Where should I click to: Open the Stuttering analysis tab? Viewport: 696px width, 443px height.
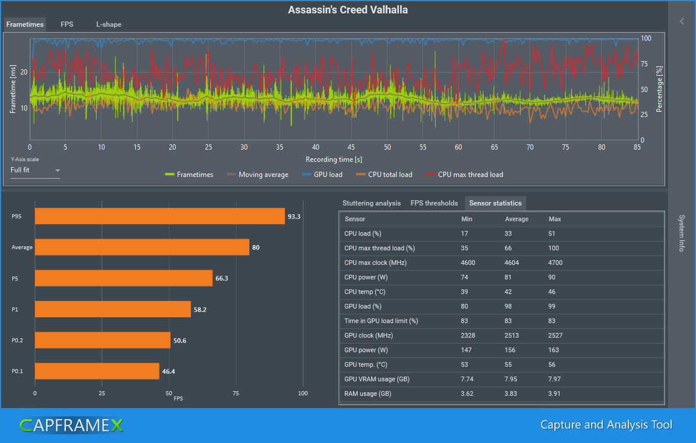pos(372,203)
